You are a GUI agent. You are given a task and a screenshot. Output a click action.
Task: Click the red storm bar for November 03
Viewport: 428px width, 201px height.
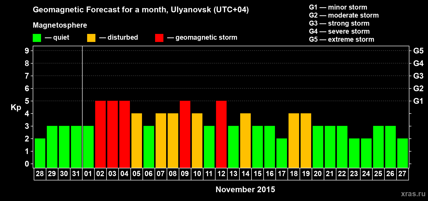[113, 134]
